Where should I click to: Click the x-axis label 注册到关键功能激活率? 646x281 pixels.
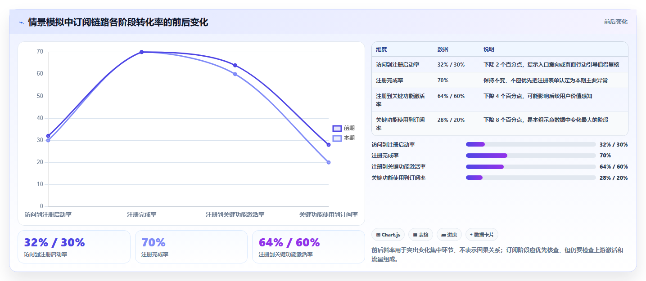(x=235, y=214)
